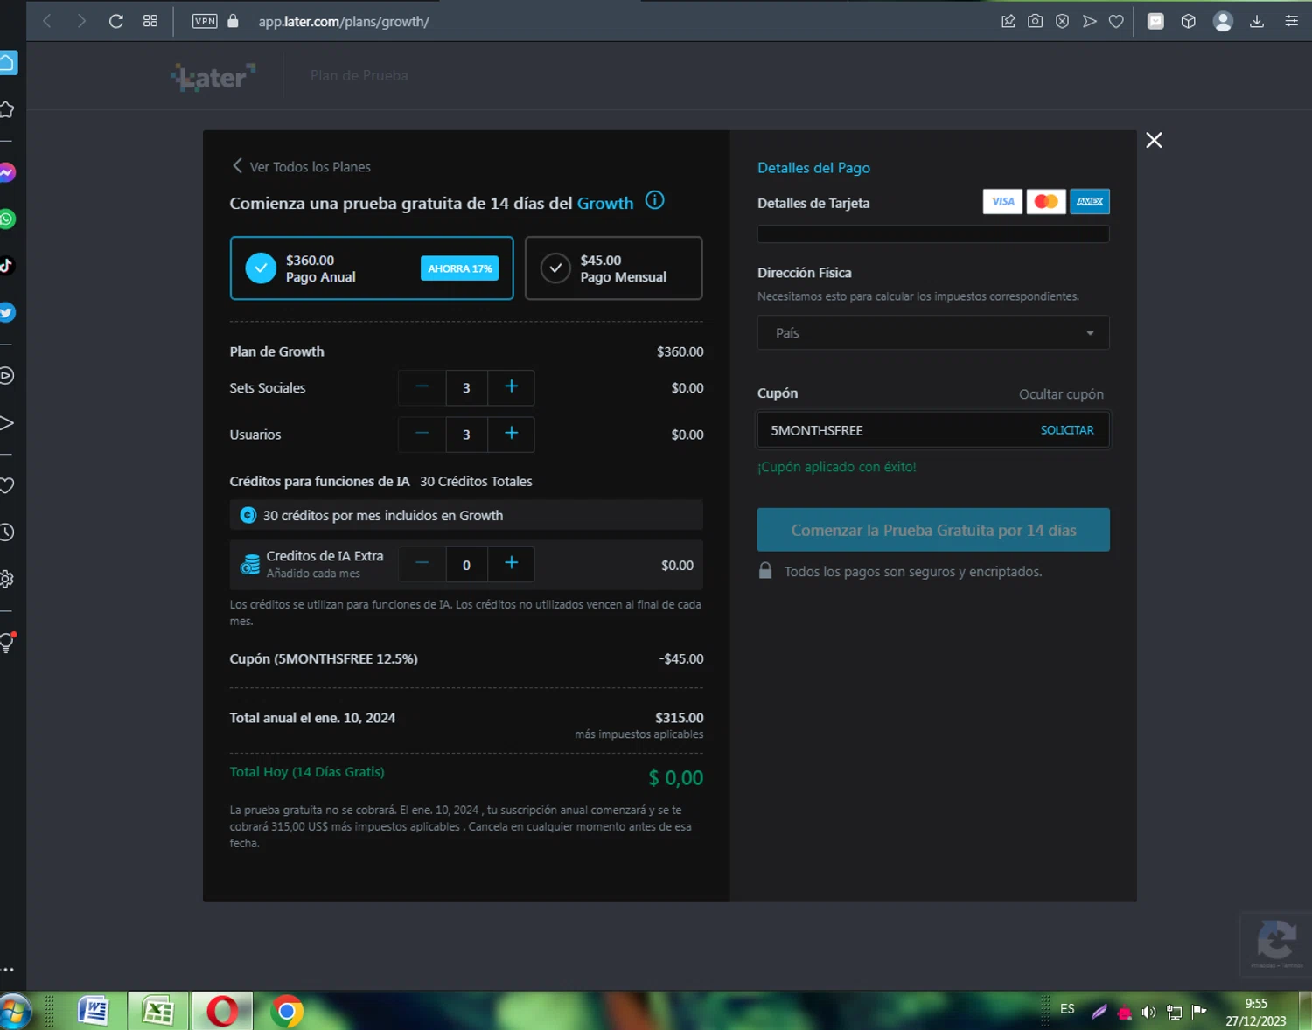Increase Sets Sociales with plus button
This screenshot has width=1312, height=1030.
pos(511,387)
